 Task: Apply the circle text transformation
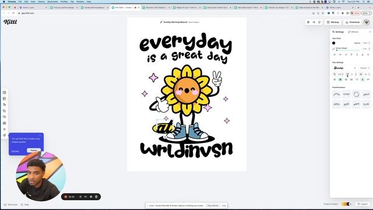pos(356,94)
